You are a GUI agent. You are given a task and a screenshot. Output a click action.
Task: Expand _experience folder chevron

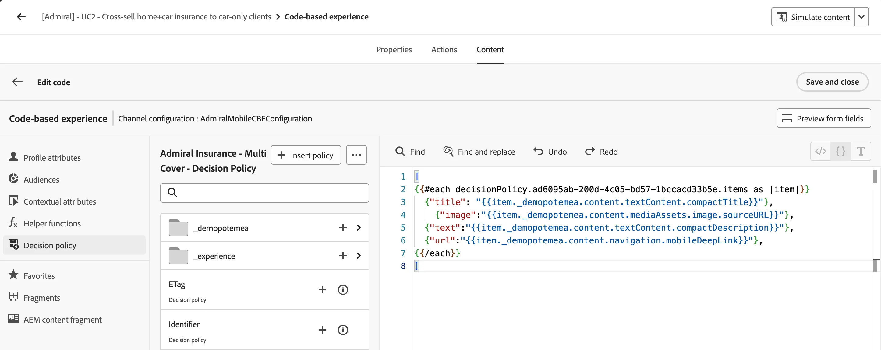tap(359, 256)
